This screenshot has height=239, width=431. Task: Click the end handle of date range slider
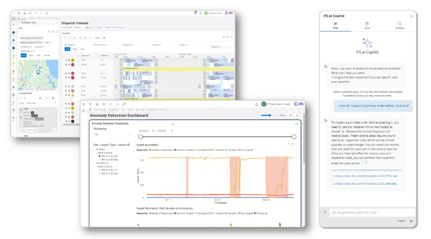(294, 137)
